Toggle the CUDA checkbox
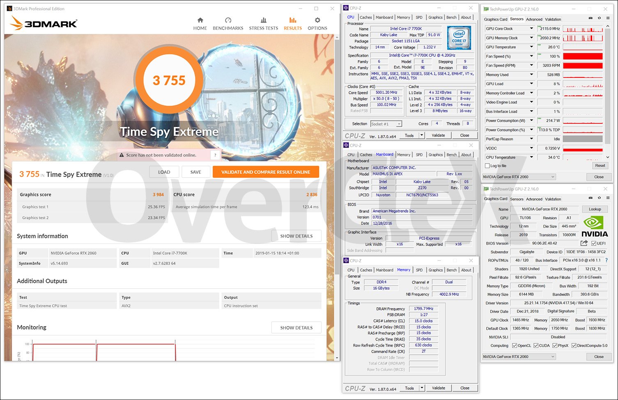The width and height of the screenshot is (618, 400). (x=536, y=345)
